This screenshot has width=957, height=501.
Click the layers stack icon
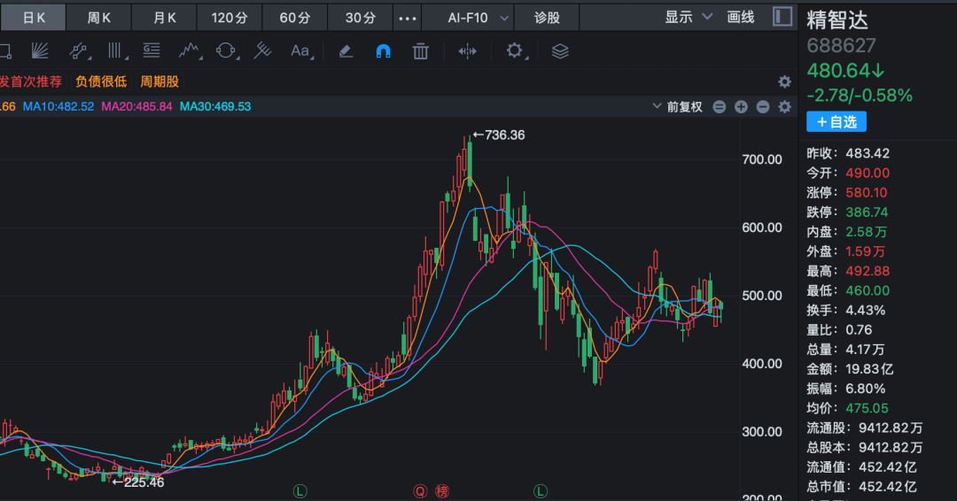[560, 51]
